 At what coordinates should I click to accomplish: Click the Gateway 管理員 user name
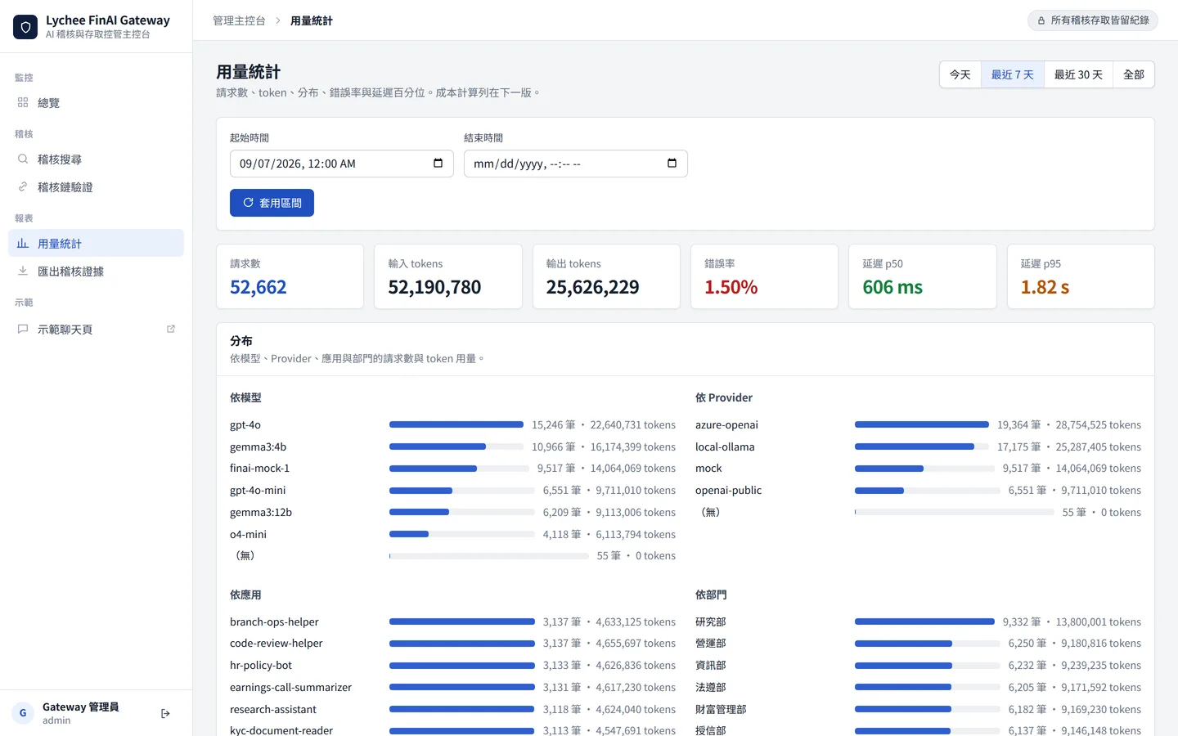tap(81, 707)
